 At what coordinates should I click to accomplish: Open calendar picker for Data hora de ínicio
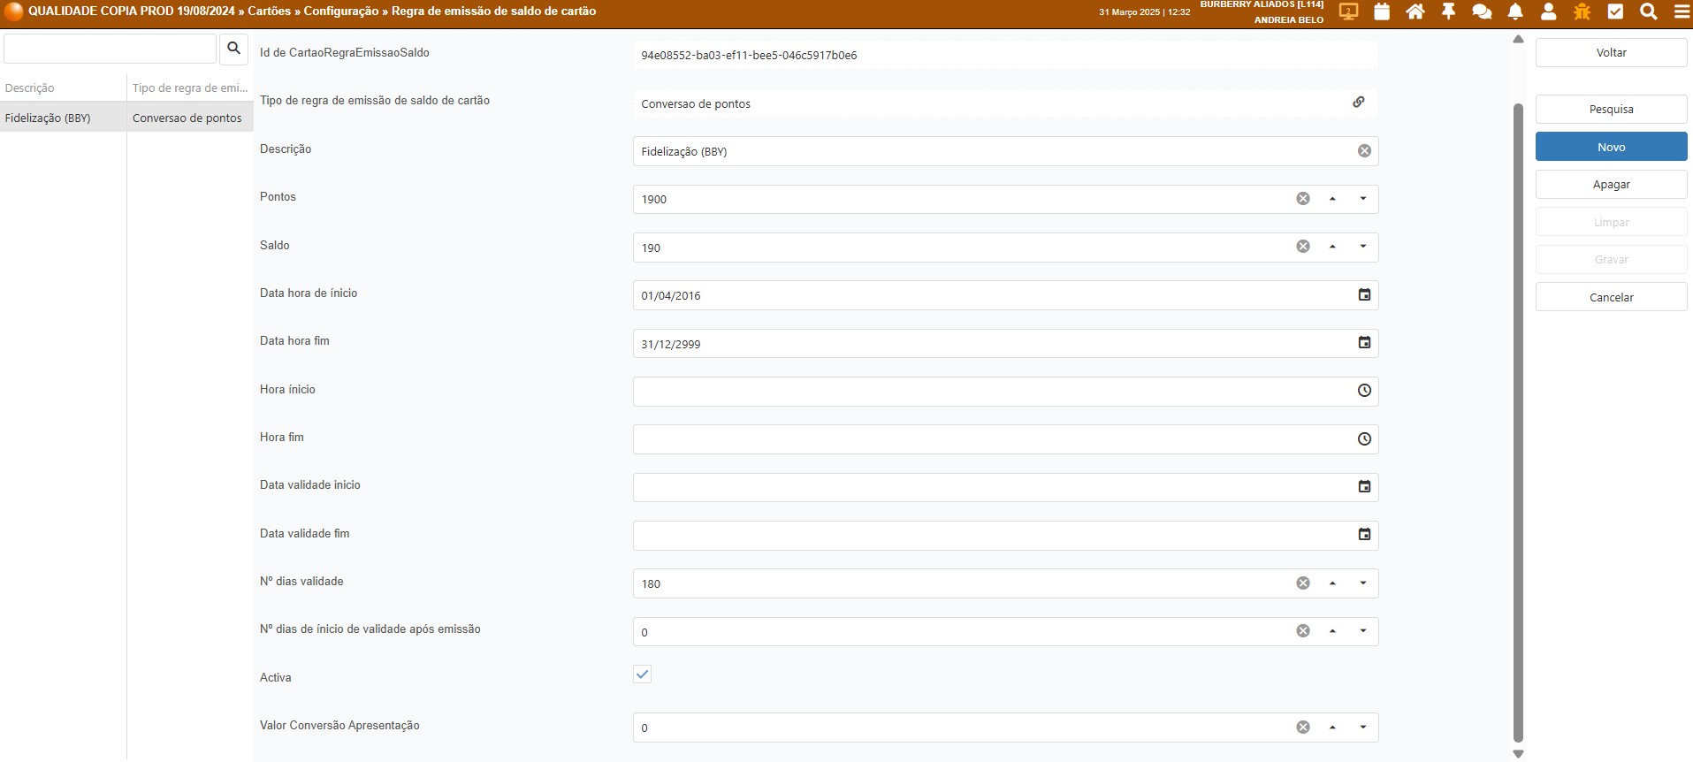(x=1364, y=295)
